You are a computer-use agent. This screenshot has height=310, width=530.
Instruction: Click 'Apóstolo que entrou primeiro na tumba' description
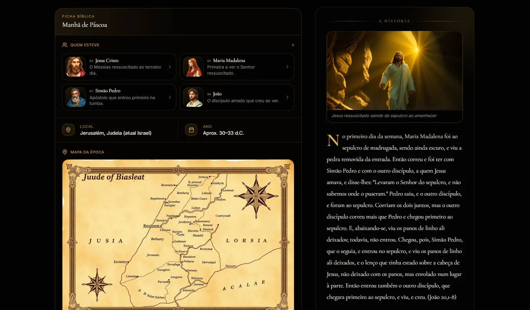pyautogui.click(x=122, y=101)
